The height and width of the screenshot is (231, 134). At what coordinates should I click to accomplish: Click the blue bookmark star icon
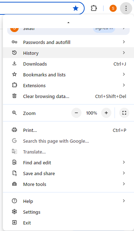76,8
